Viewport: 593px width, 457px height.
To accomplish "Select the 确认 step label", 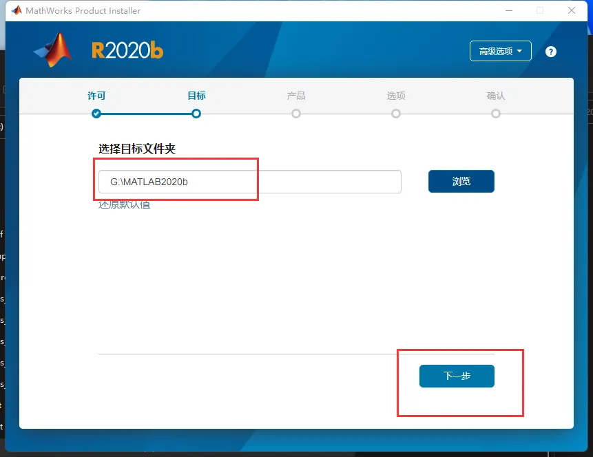I will click(x=496, y=96).
